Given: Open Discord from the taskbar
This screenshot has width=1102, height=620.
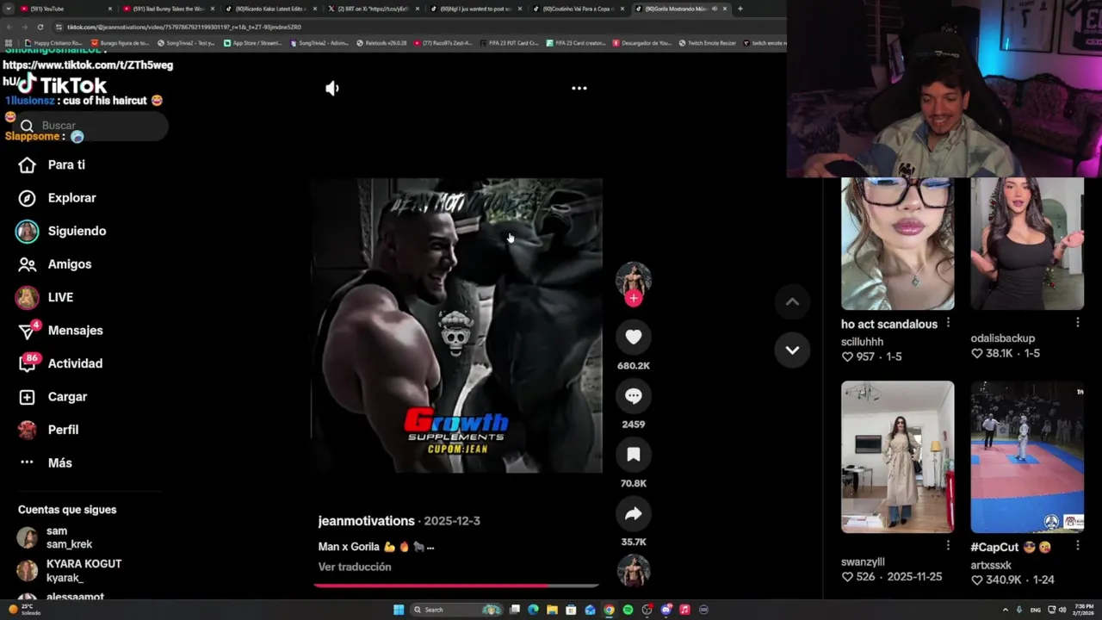Looking at the screenshot, I should click(x=666, y=610).
